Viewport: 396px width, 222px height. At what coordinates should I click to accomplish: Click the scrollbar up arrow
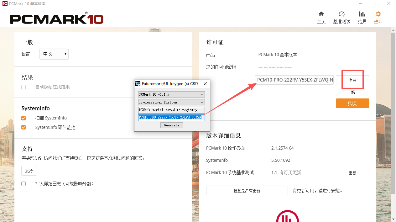click(x=393, y=30)
